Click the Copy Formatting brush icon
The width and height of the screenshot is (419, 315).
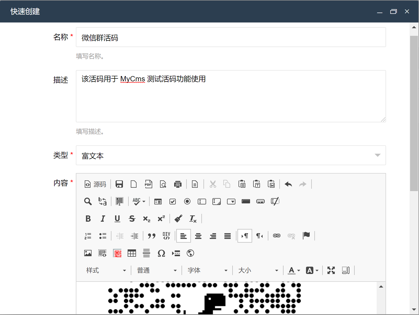coord(178,219)
